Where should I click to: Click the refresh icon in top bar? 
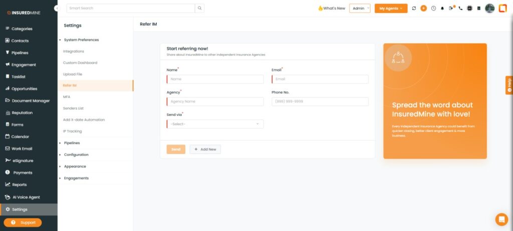[x=414, y=8]
